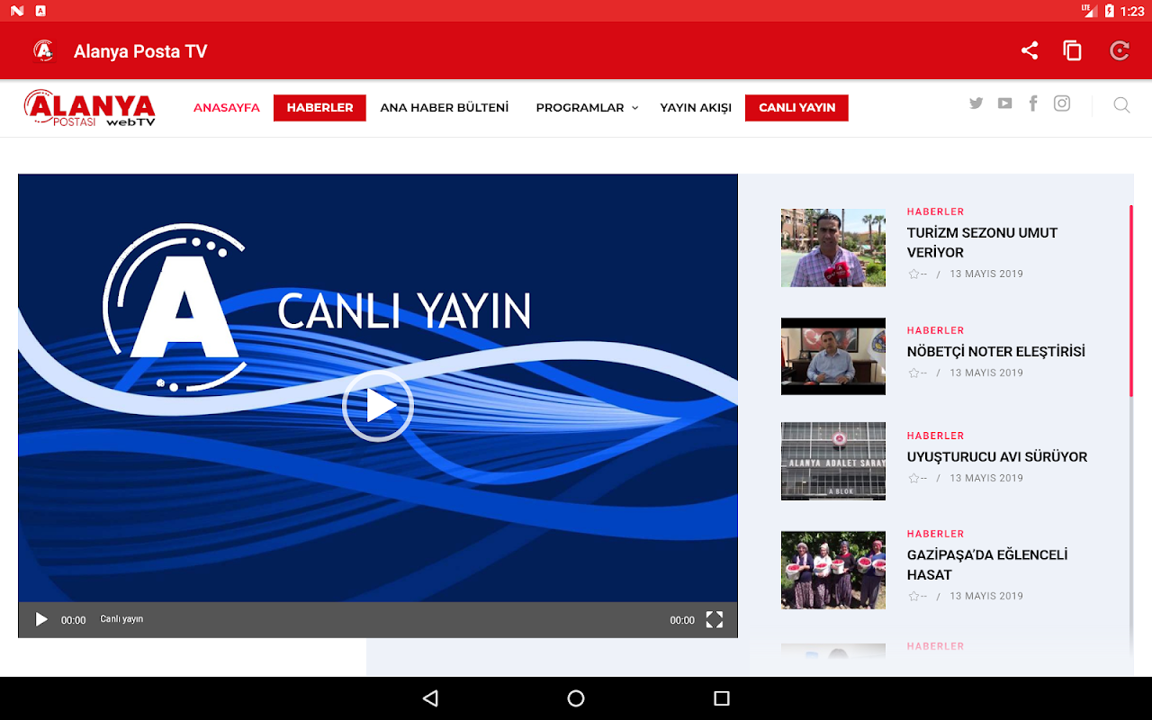Click HABERLER category above Gazipaşa'da headline

[x=935, y=534]
